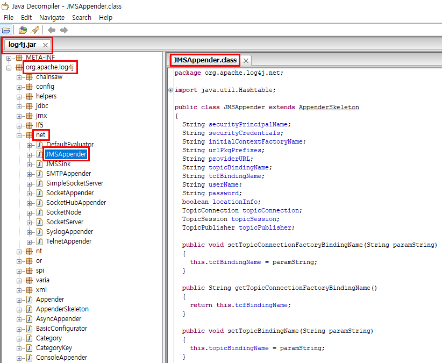Collapse the net package
The height and width of the screenshot is (363, 442).
(19, 136)
